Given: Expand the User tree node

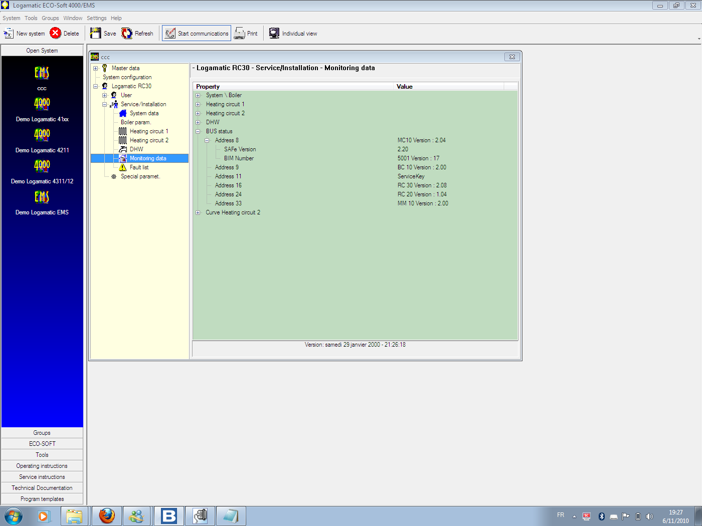Looking at the screenshot, I should (x=105, y=95).
